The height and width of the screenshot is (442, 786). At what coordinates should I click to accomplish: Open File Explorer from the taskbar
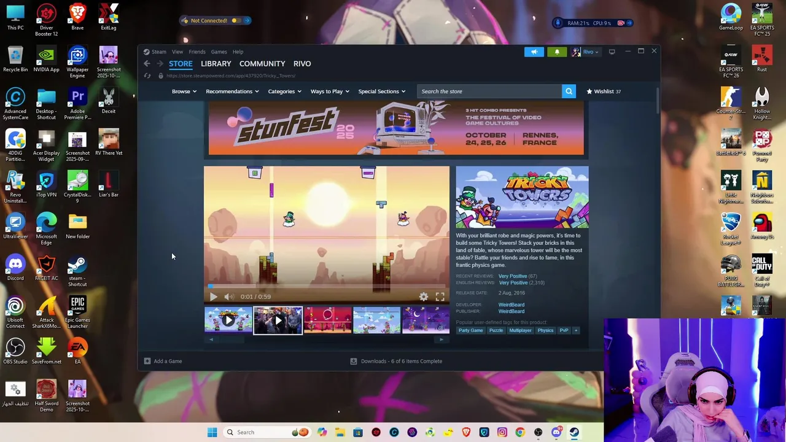(x=340, y=432)
